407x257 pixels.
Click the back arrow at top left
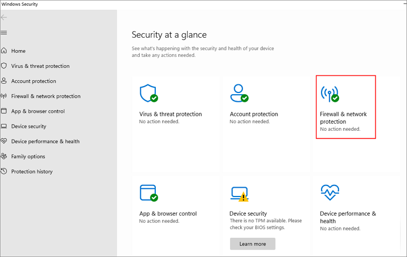coord(5,17)
